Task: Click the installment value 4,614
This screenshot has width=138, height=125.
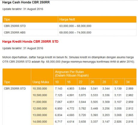Action: 70,122
